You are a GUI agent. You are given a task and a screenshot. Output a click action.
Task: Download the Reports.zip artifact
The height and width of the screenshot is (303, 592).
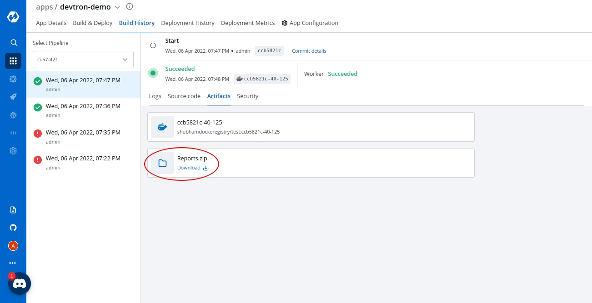192,168
